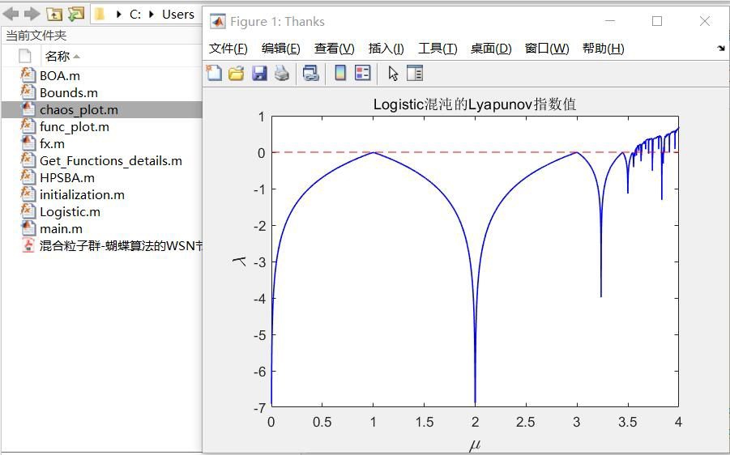Click the New Figure toolbar icon
Viewport: 730px width, 455px height.
[214, 73]
